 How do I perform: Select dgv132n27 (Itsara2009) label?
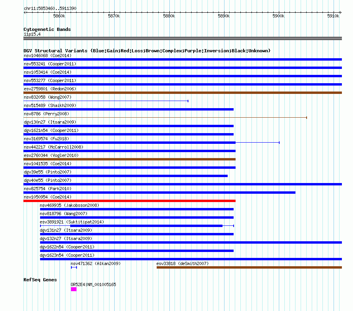coord(66,238)
